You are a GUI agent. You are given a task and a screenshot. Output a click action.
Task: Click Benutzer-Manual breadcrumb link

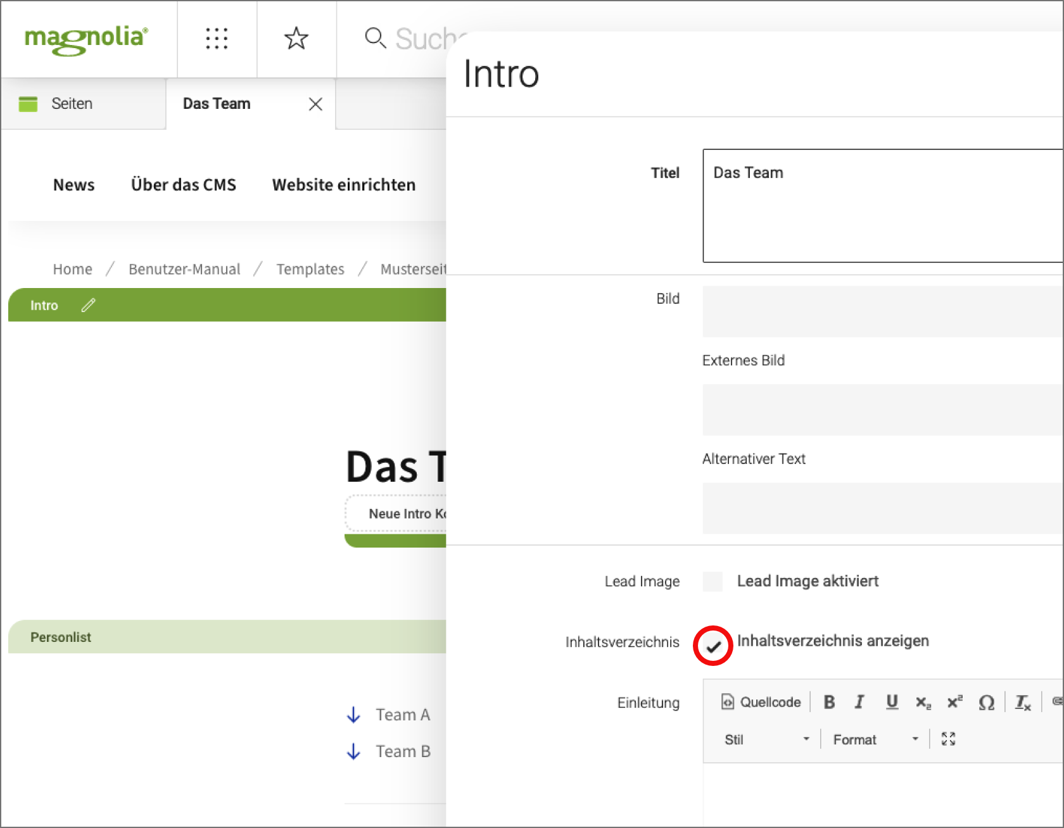(184, 269)
